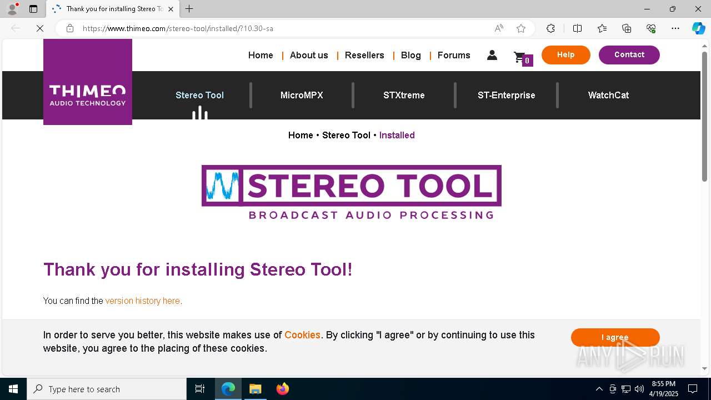Open the Extensions menu

550,28
